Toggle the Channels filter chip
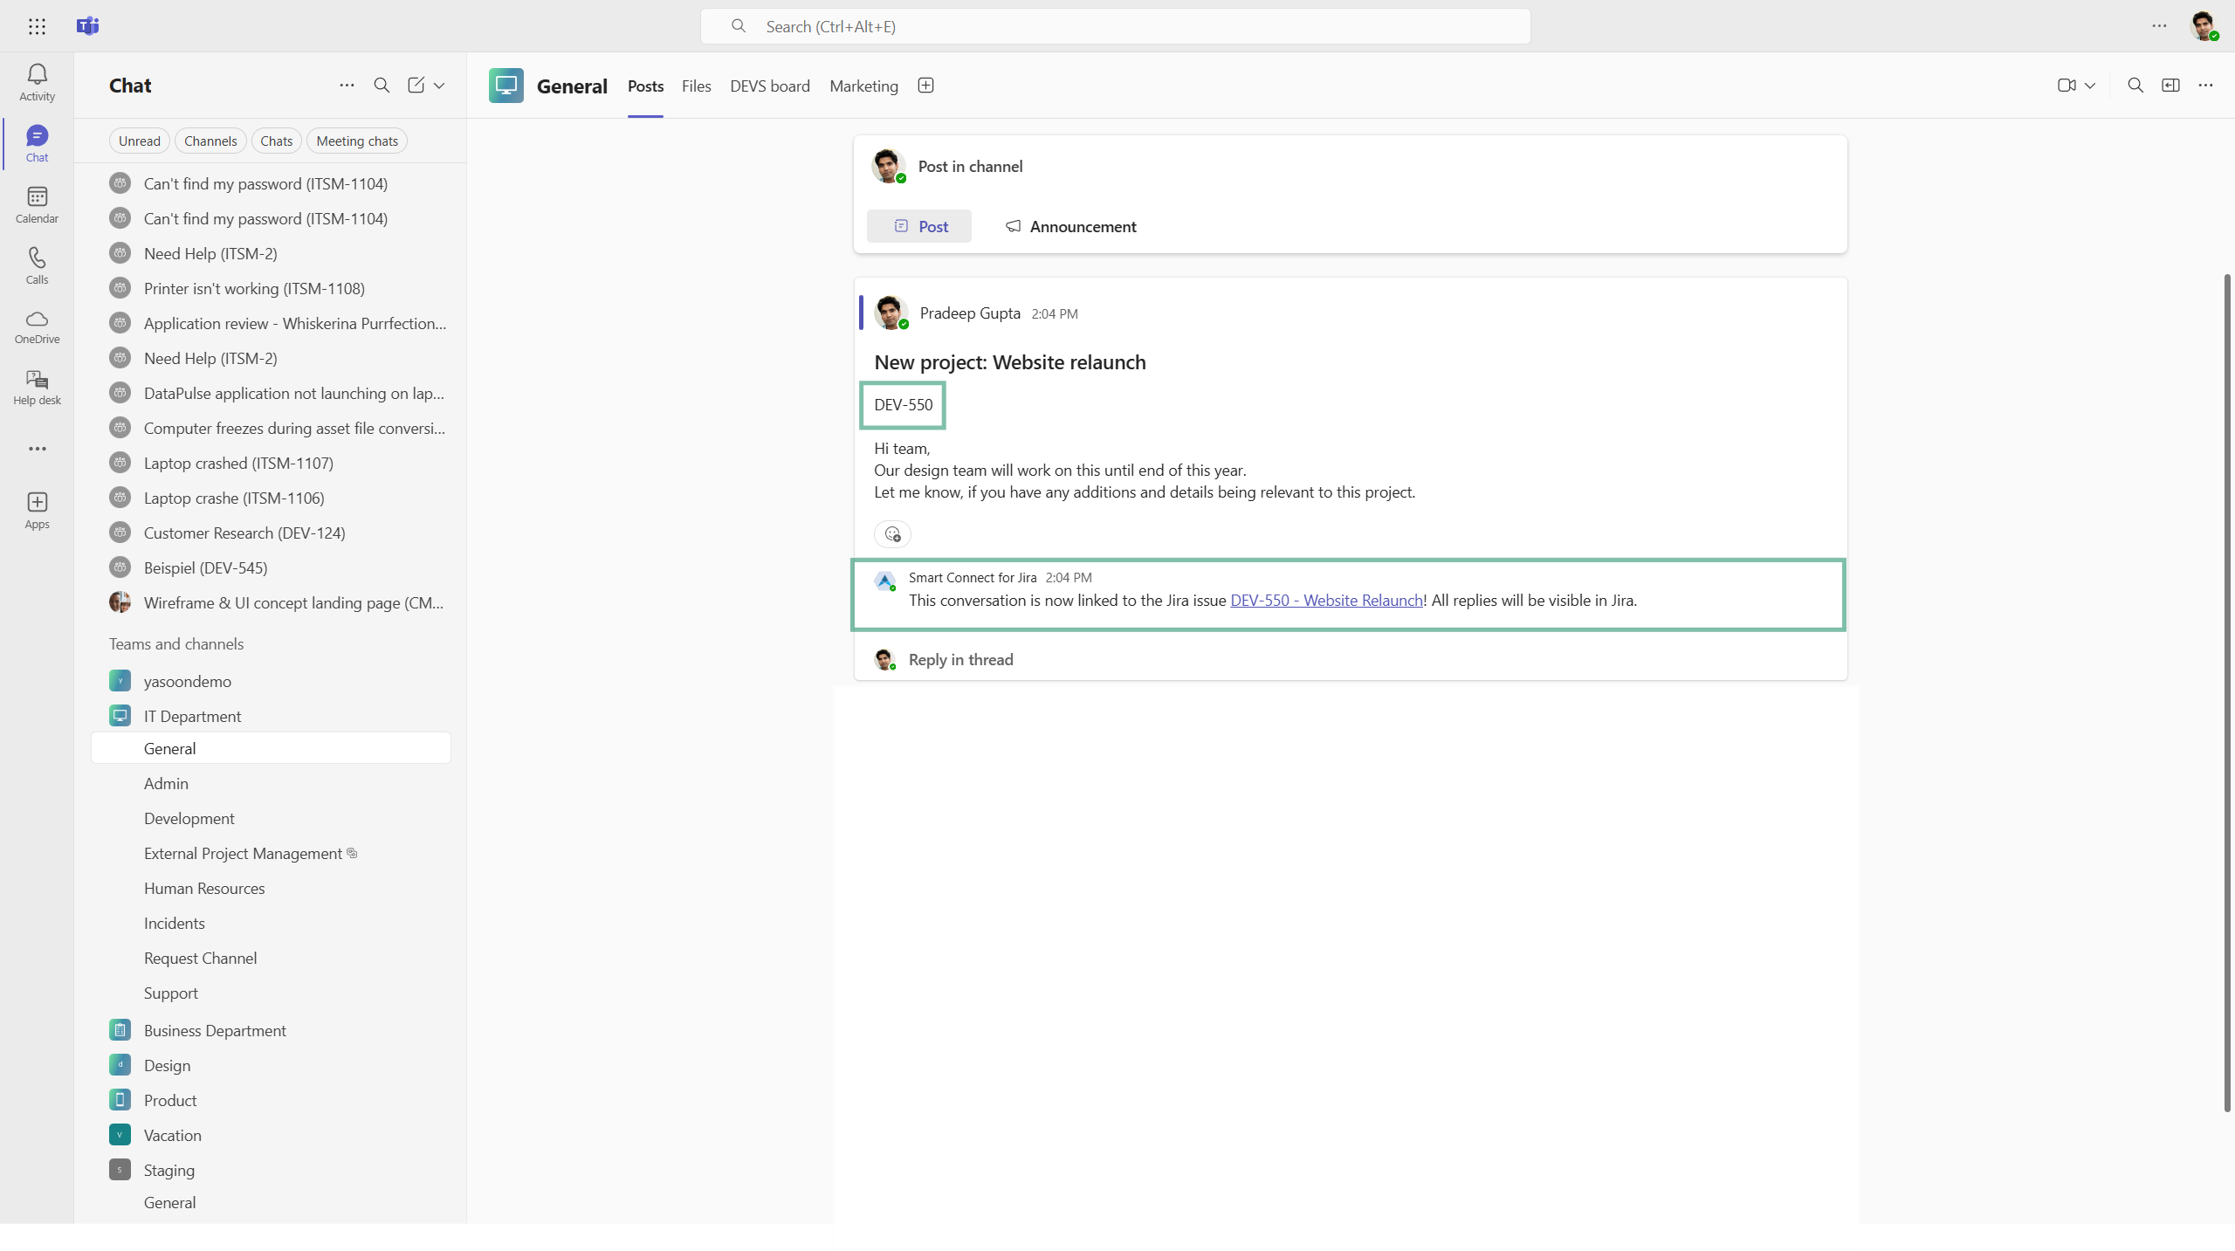The width and height of the screenshot is (2235, 1251). [x=210, y=141]
